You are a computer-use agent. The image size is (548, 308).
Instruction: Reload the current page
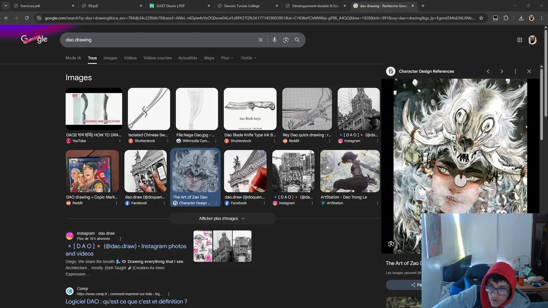27,18
